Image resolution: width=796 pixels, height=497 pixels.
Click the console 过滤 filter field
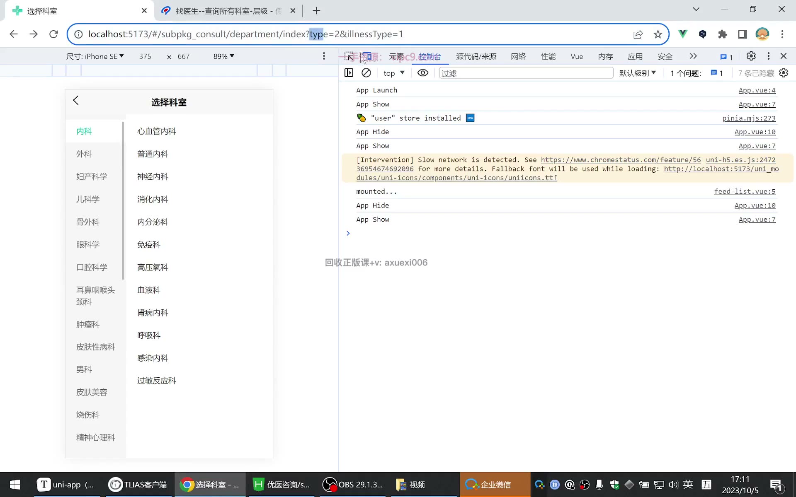click(526, 73)
